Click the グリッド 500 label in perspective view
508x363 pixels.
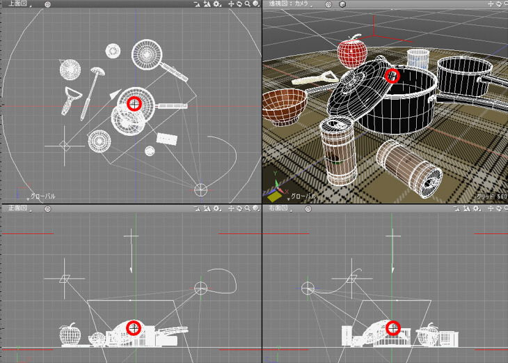[x=491, y=197]
